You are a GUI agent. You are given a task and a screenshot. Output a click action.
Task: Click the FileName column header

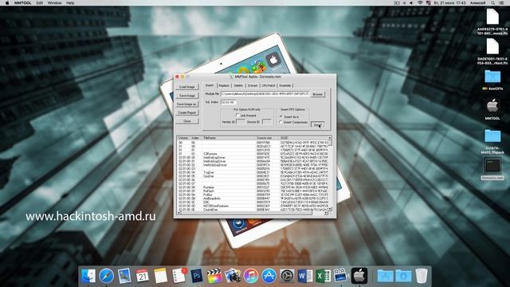point(229,138)
